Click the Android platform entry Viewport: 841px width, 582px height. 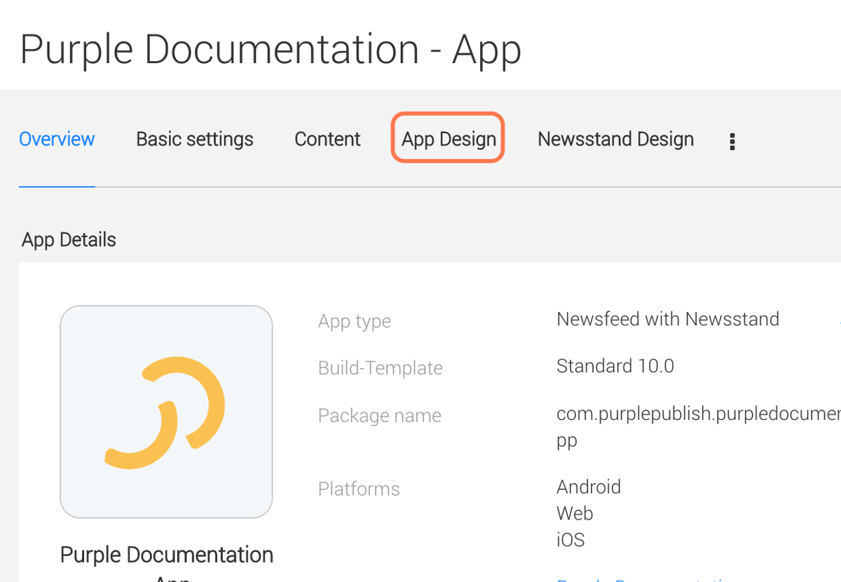pos(589,487)
